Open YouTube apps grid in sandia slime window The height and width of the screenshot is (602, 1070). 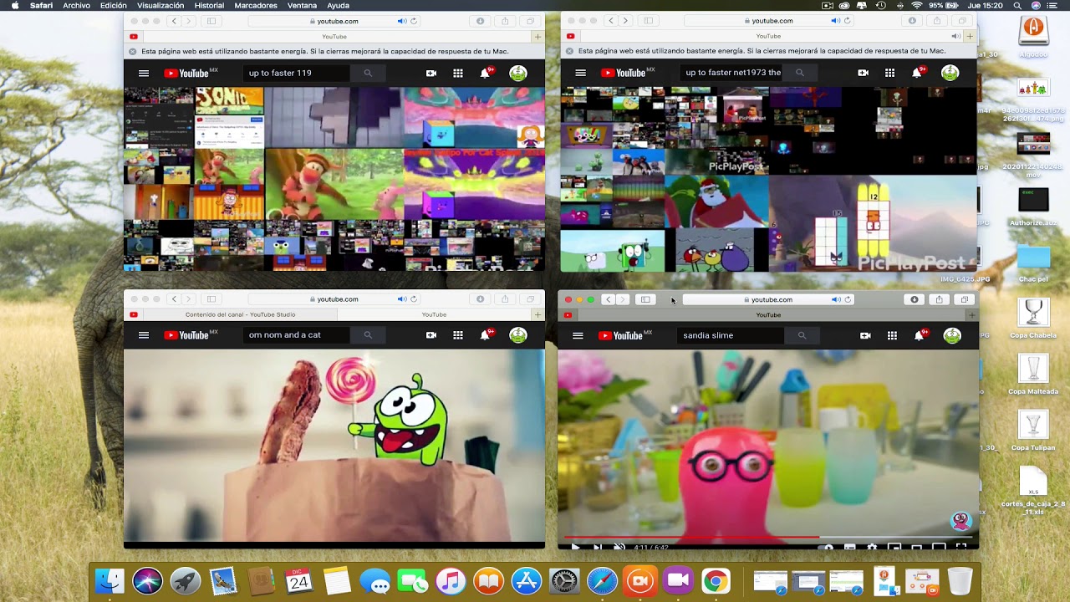(x=892, y=335)
